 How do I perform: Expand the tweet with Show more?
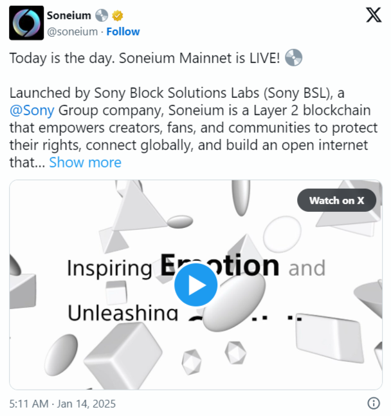tap(85, 162)
